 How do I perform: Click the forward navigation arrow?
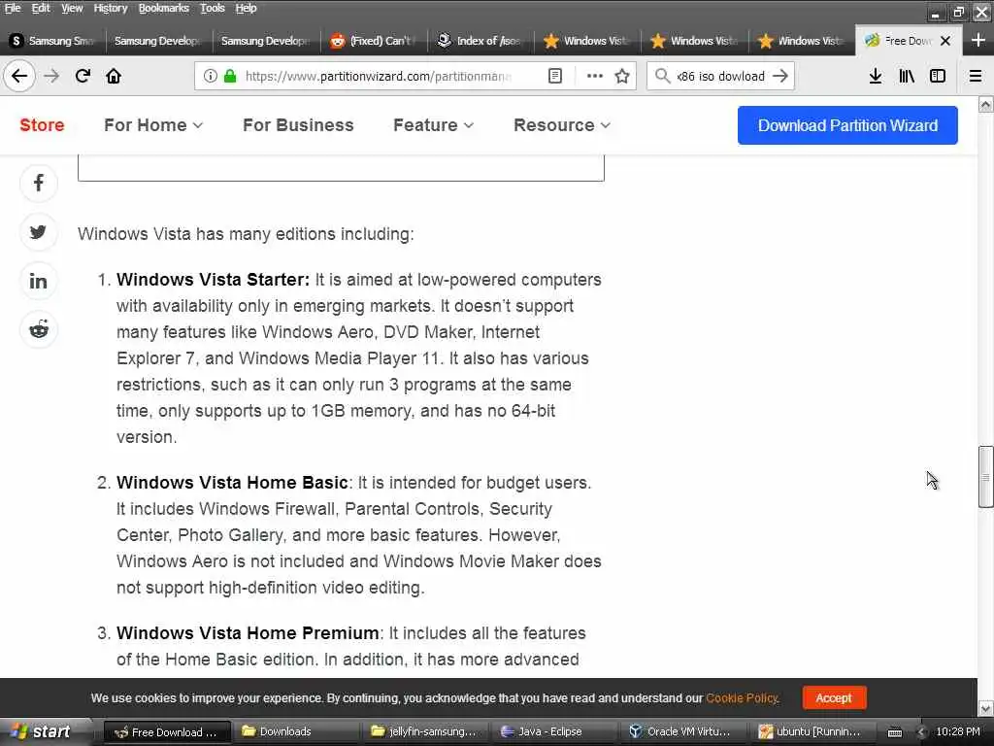(x=51, y=76)
